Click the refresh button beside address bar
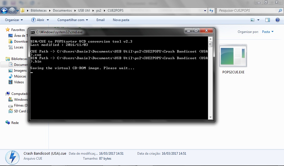Image resolution: width=284 pixels, height=166 pixels. (x=211, y=11)
